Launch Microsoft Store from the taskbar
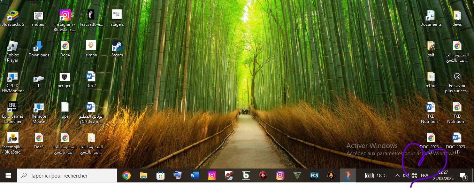474x188 pixels. pyautogui.click(x=160, y=175)
